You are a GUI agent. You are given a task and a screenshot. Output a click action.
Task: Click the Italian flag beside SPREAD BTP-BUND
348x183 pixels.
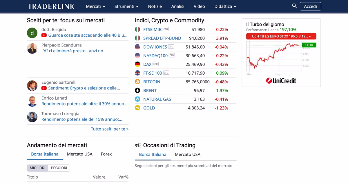[x=137, y=38]
